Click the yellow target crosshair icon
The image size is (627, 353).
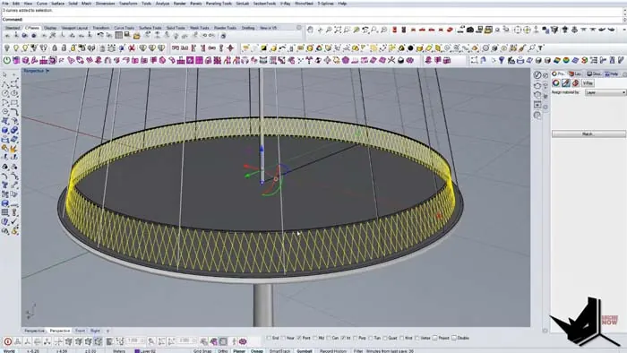pos(527,30)
